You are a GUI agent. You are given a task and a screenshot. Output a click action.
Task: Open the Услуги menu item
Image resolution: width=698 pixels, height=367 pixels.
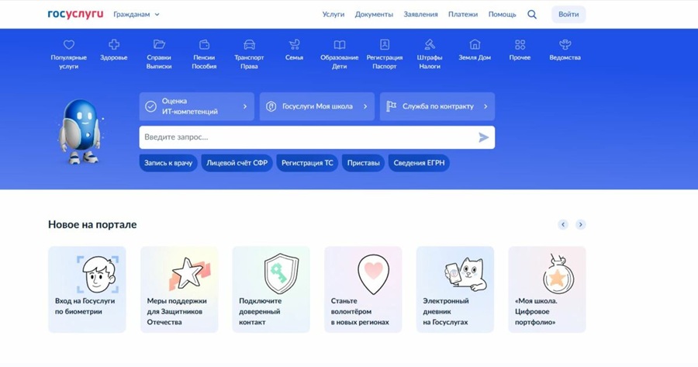coord(333,14)
